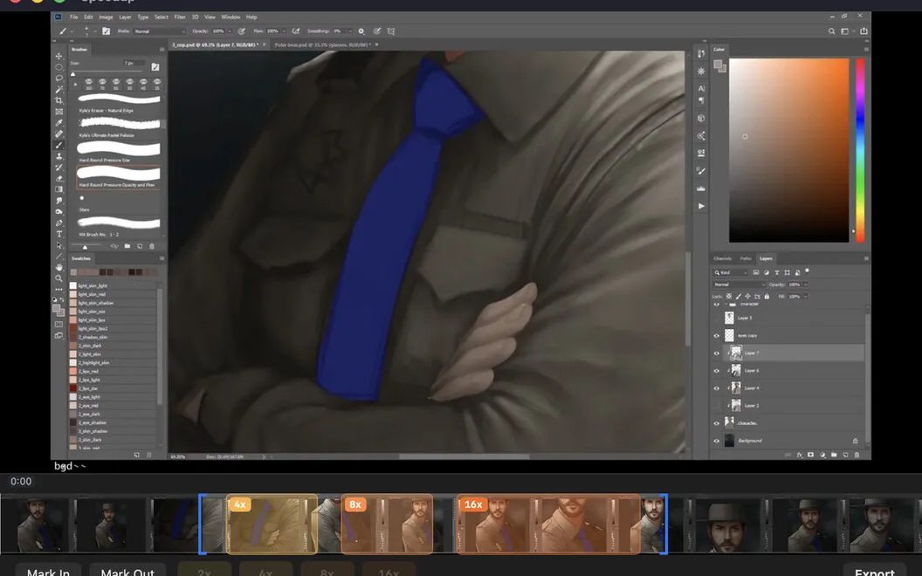Select the Frame tool

coord(58,112)
